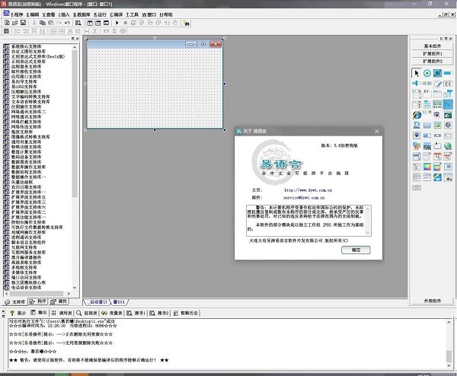Select the EX component icon
The height and width of the screenshot is (376, 457).
[449, 84]
